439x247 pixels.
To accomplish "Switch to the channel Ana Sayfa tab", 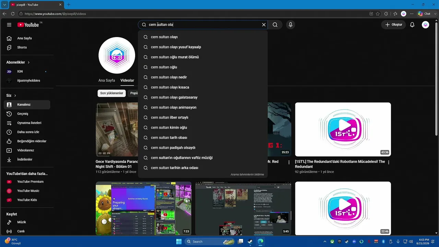I will click(107, 80).
